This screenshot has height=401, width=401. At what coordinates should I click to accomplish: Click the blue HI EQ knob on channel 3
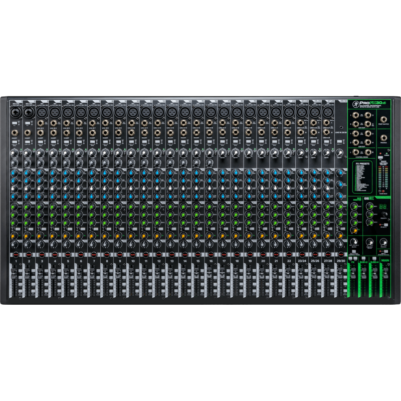(x=41, y=173)
